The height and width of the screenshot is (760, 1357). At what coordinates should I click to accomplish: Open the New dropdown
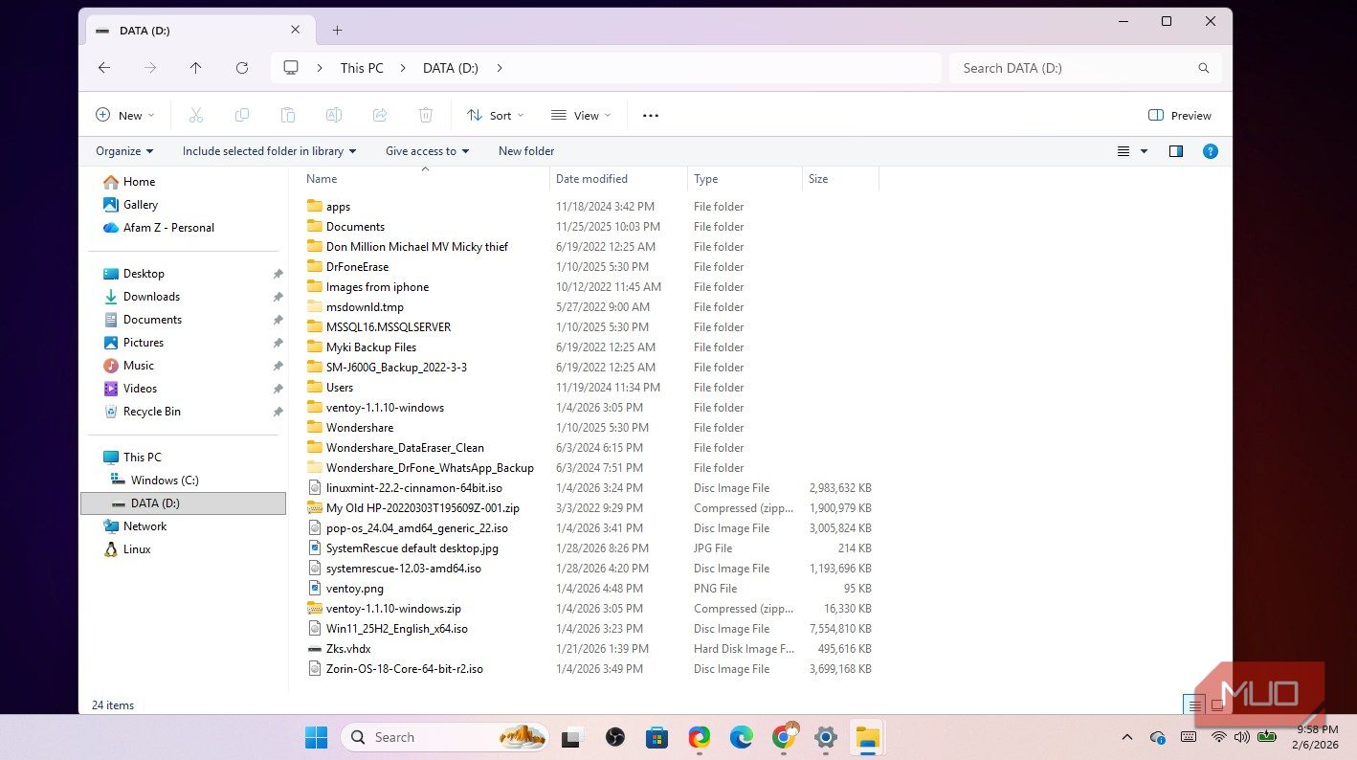[125, 115]
